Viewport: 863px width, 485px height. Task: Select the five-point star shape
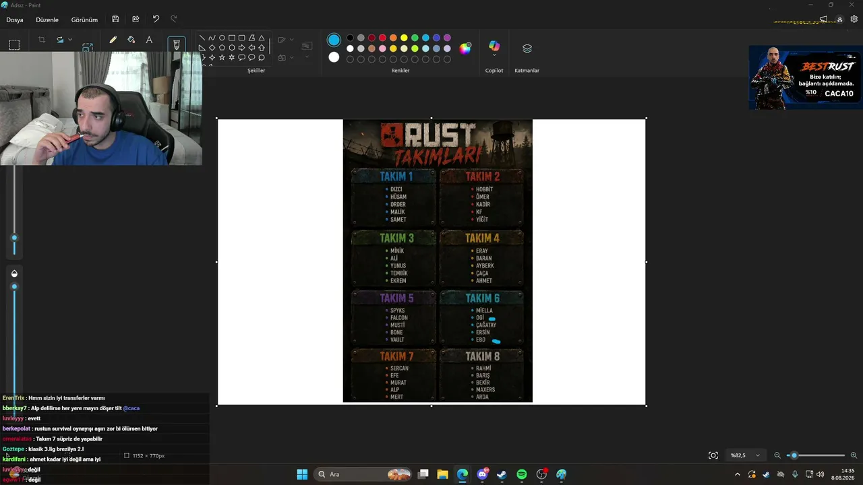pos(222,57)
